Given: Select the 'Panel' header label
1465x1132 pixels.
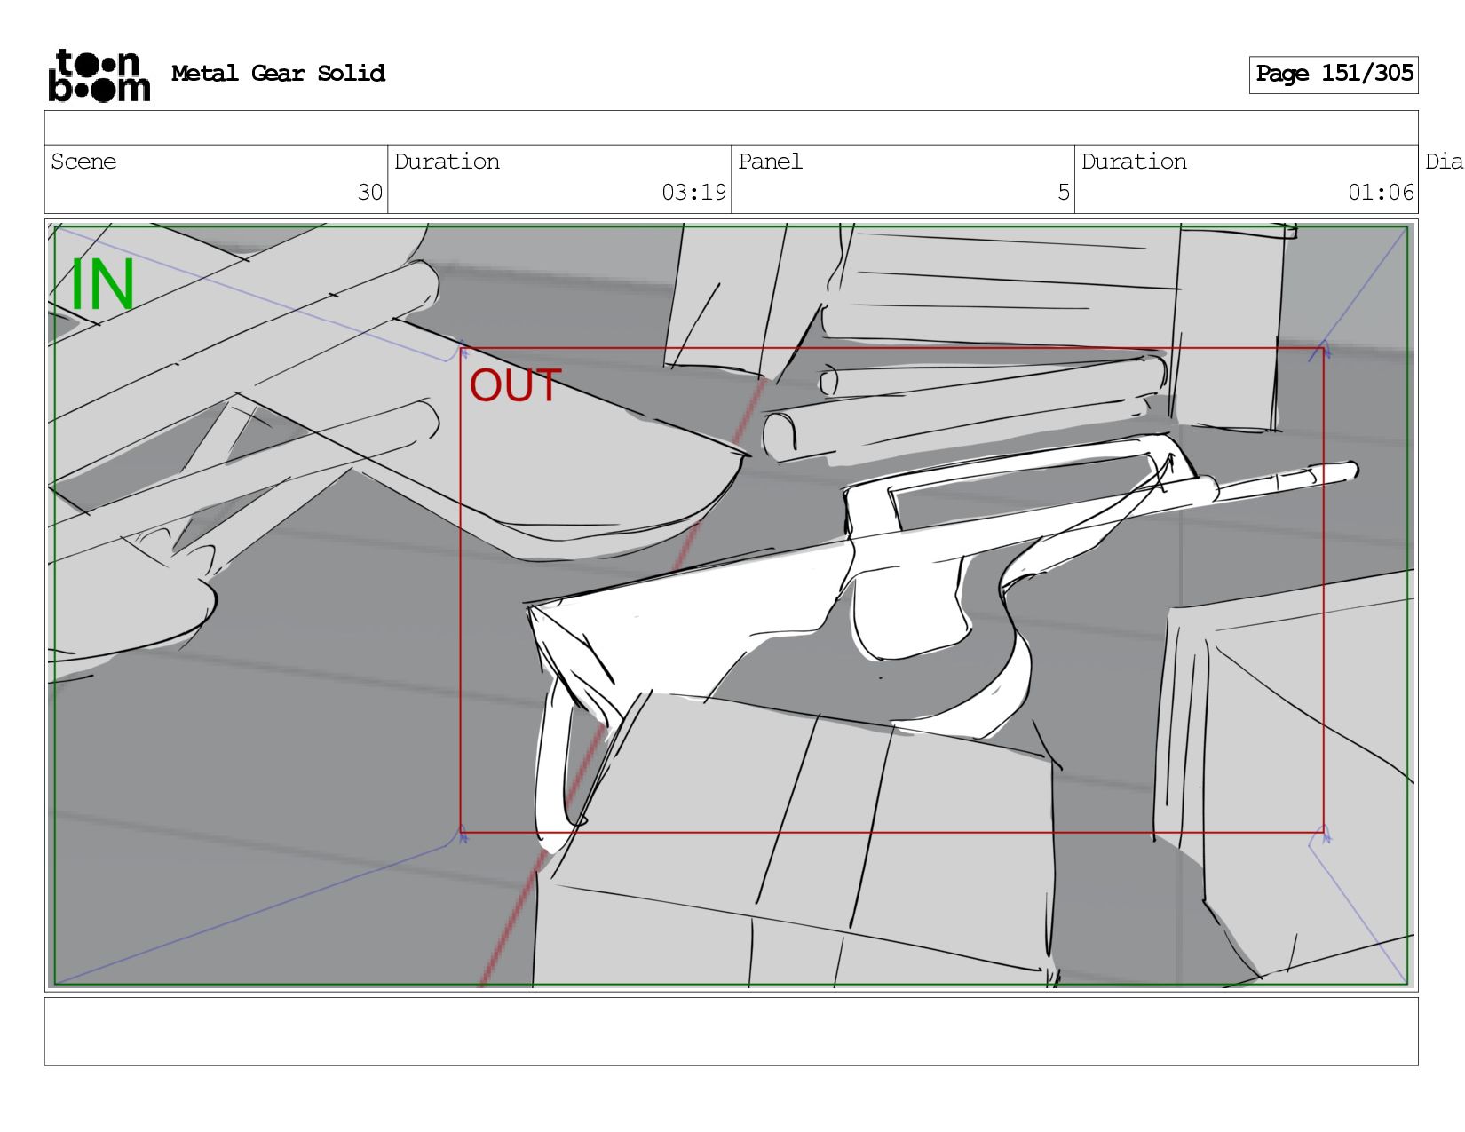Looking at the screenshot, I should pyautogui.click(x=770, y=162).
